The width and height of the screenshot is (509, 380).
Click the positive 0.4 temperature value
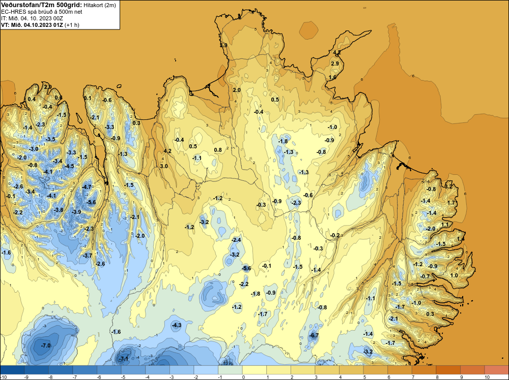(x=32, y=99)
